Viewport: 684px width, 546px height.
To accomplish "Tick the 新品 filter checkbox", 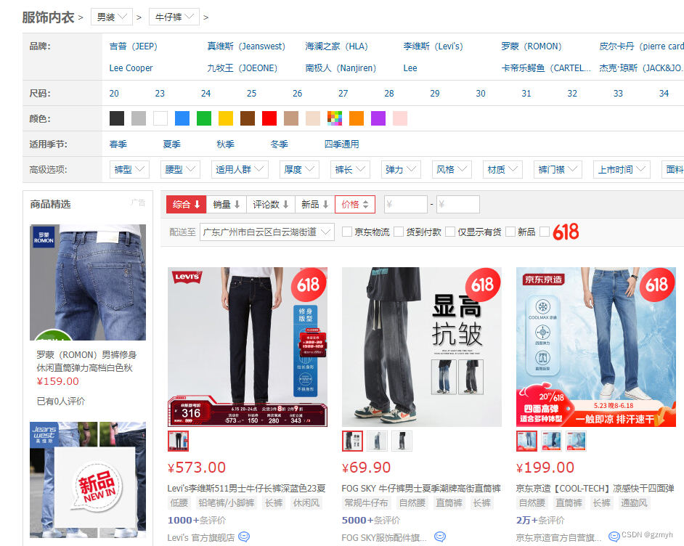I will click(510, 232).
